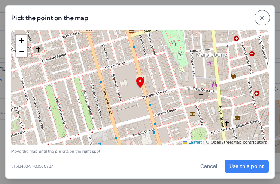Click the church cross icon near Crawford Street

pyautogui.click(x=38, y=49)
